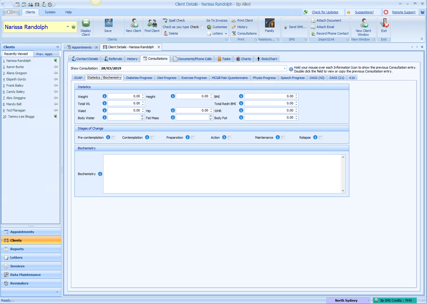The width and height of the screenshot is (427, 304).
Task: Expand navigation pane options arrow
Action: (57, 292)
